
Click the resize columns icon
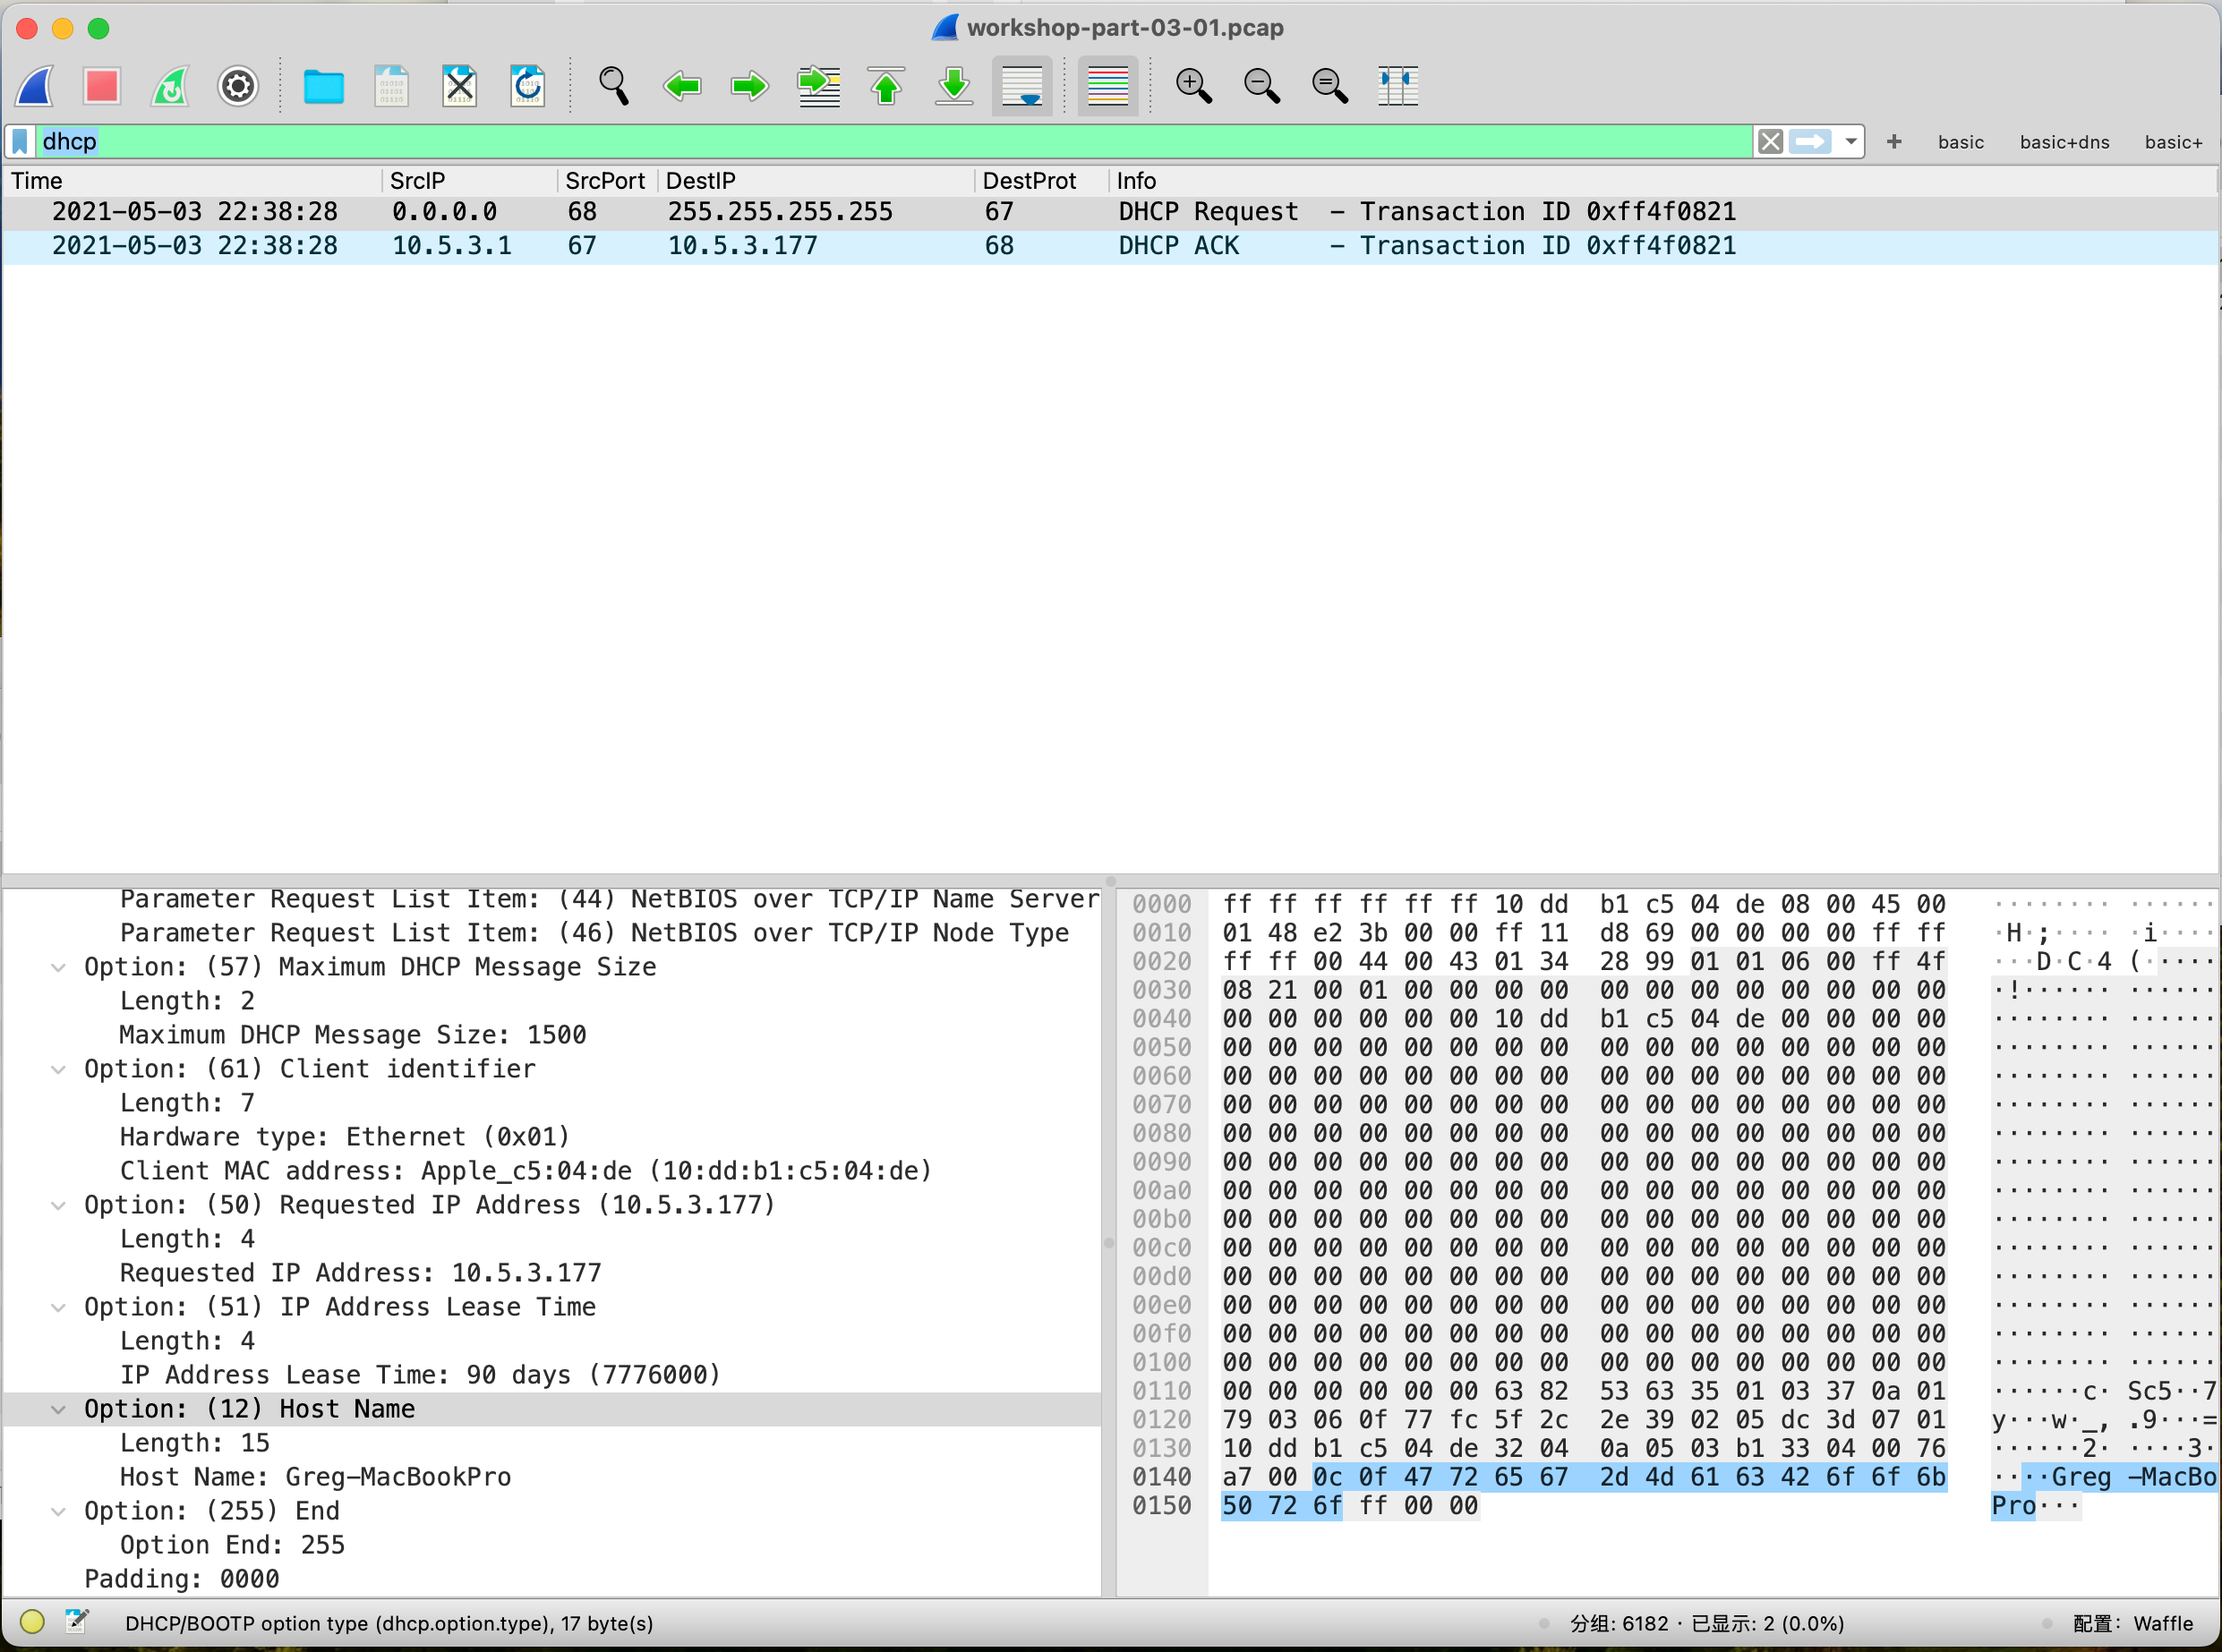click(1397, 86)
